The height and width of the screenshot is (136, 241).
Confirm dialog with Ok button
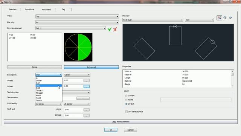(111, 130)
